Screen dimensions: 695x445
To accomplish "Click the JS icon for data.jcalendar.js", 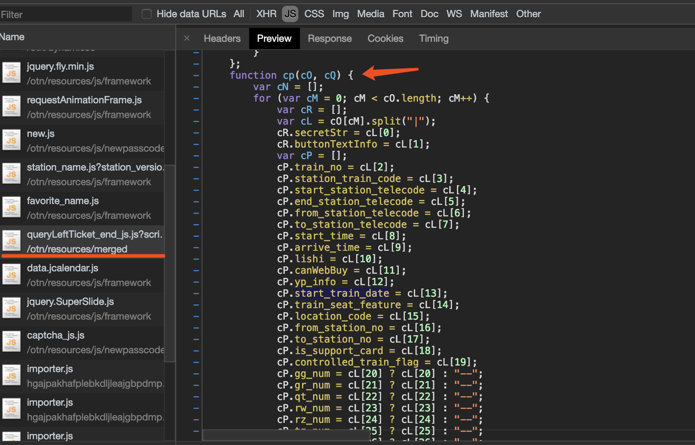I will 11,275.
